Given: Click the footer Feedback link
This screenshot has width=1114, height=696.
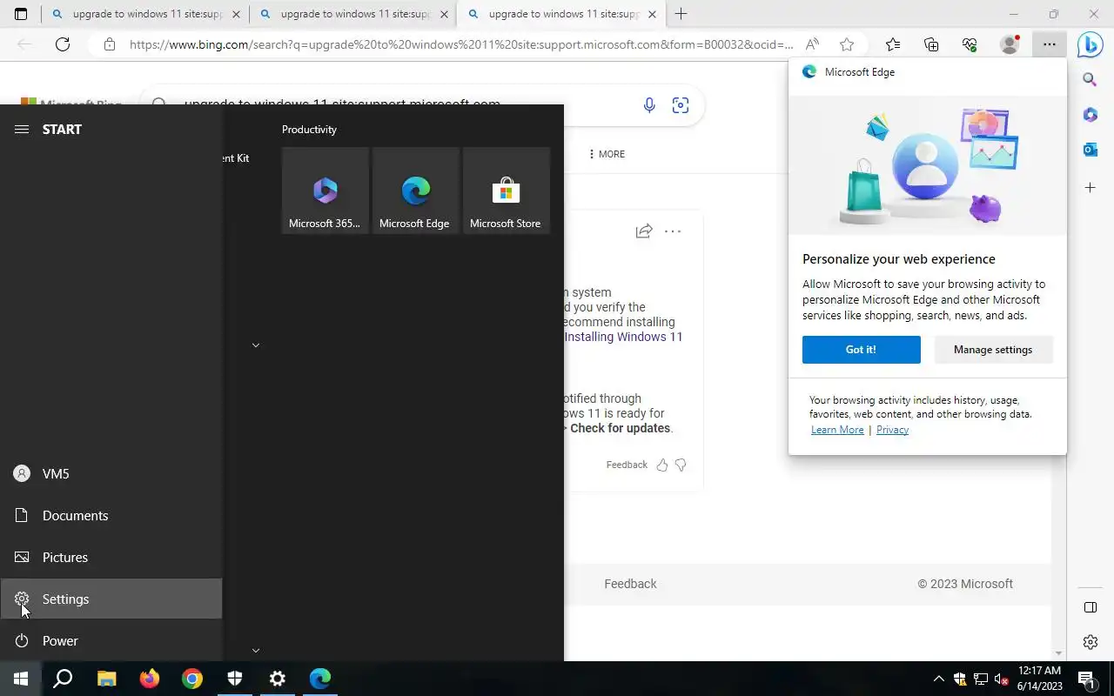Looking at the screenshot, I should click(630, 584).
